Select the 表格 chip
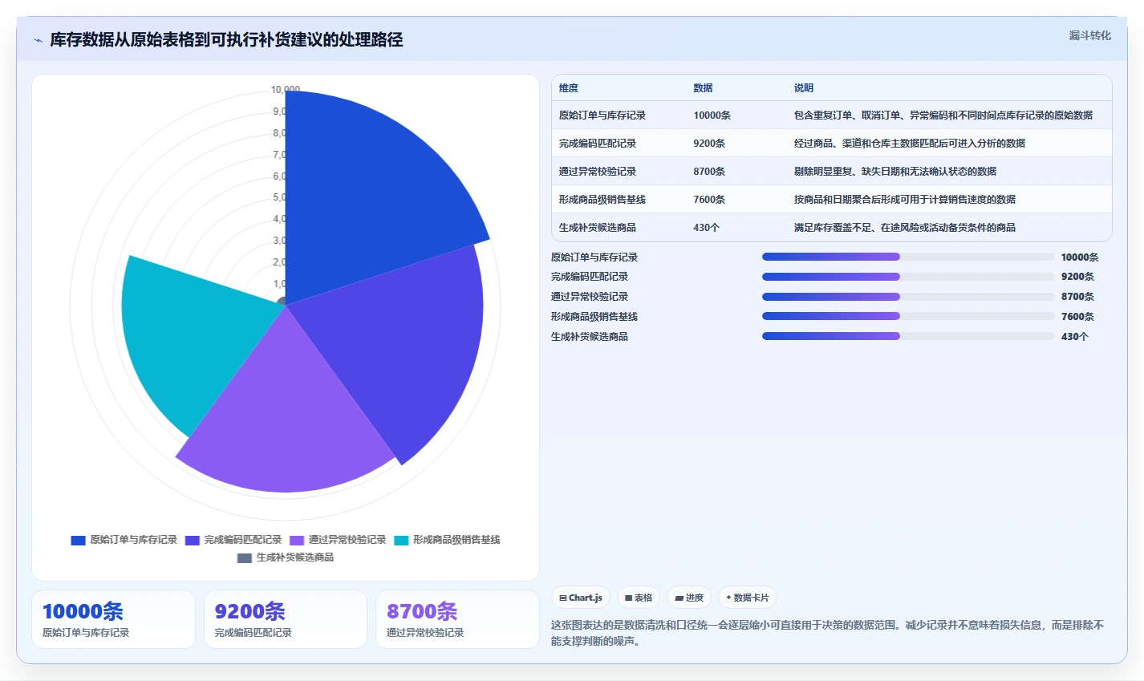Screen dimensions: 1144x681 pyautogui.click(x=639, y=598)
